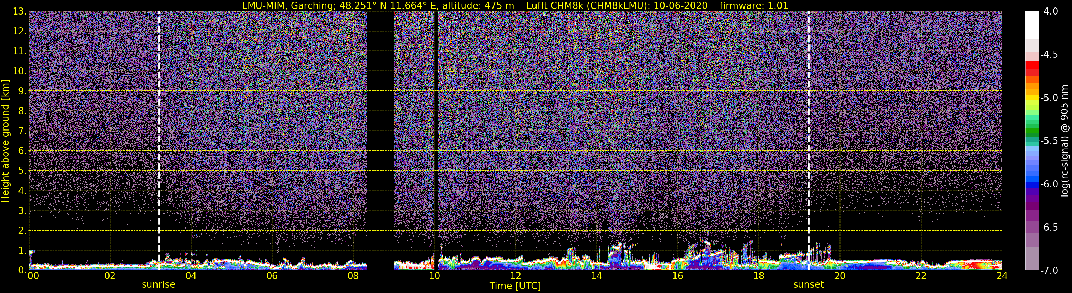The width and height of the screenshot is (1072, 293).
Task: Click the '06' time axis tick label
Action: pos(272,276)
